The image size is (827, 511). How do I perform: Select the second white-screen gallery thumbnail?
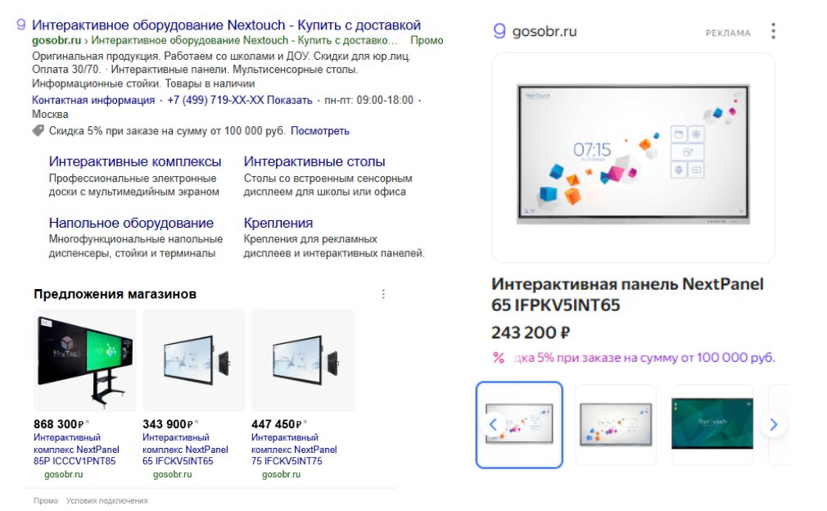616,425
